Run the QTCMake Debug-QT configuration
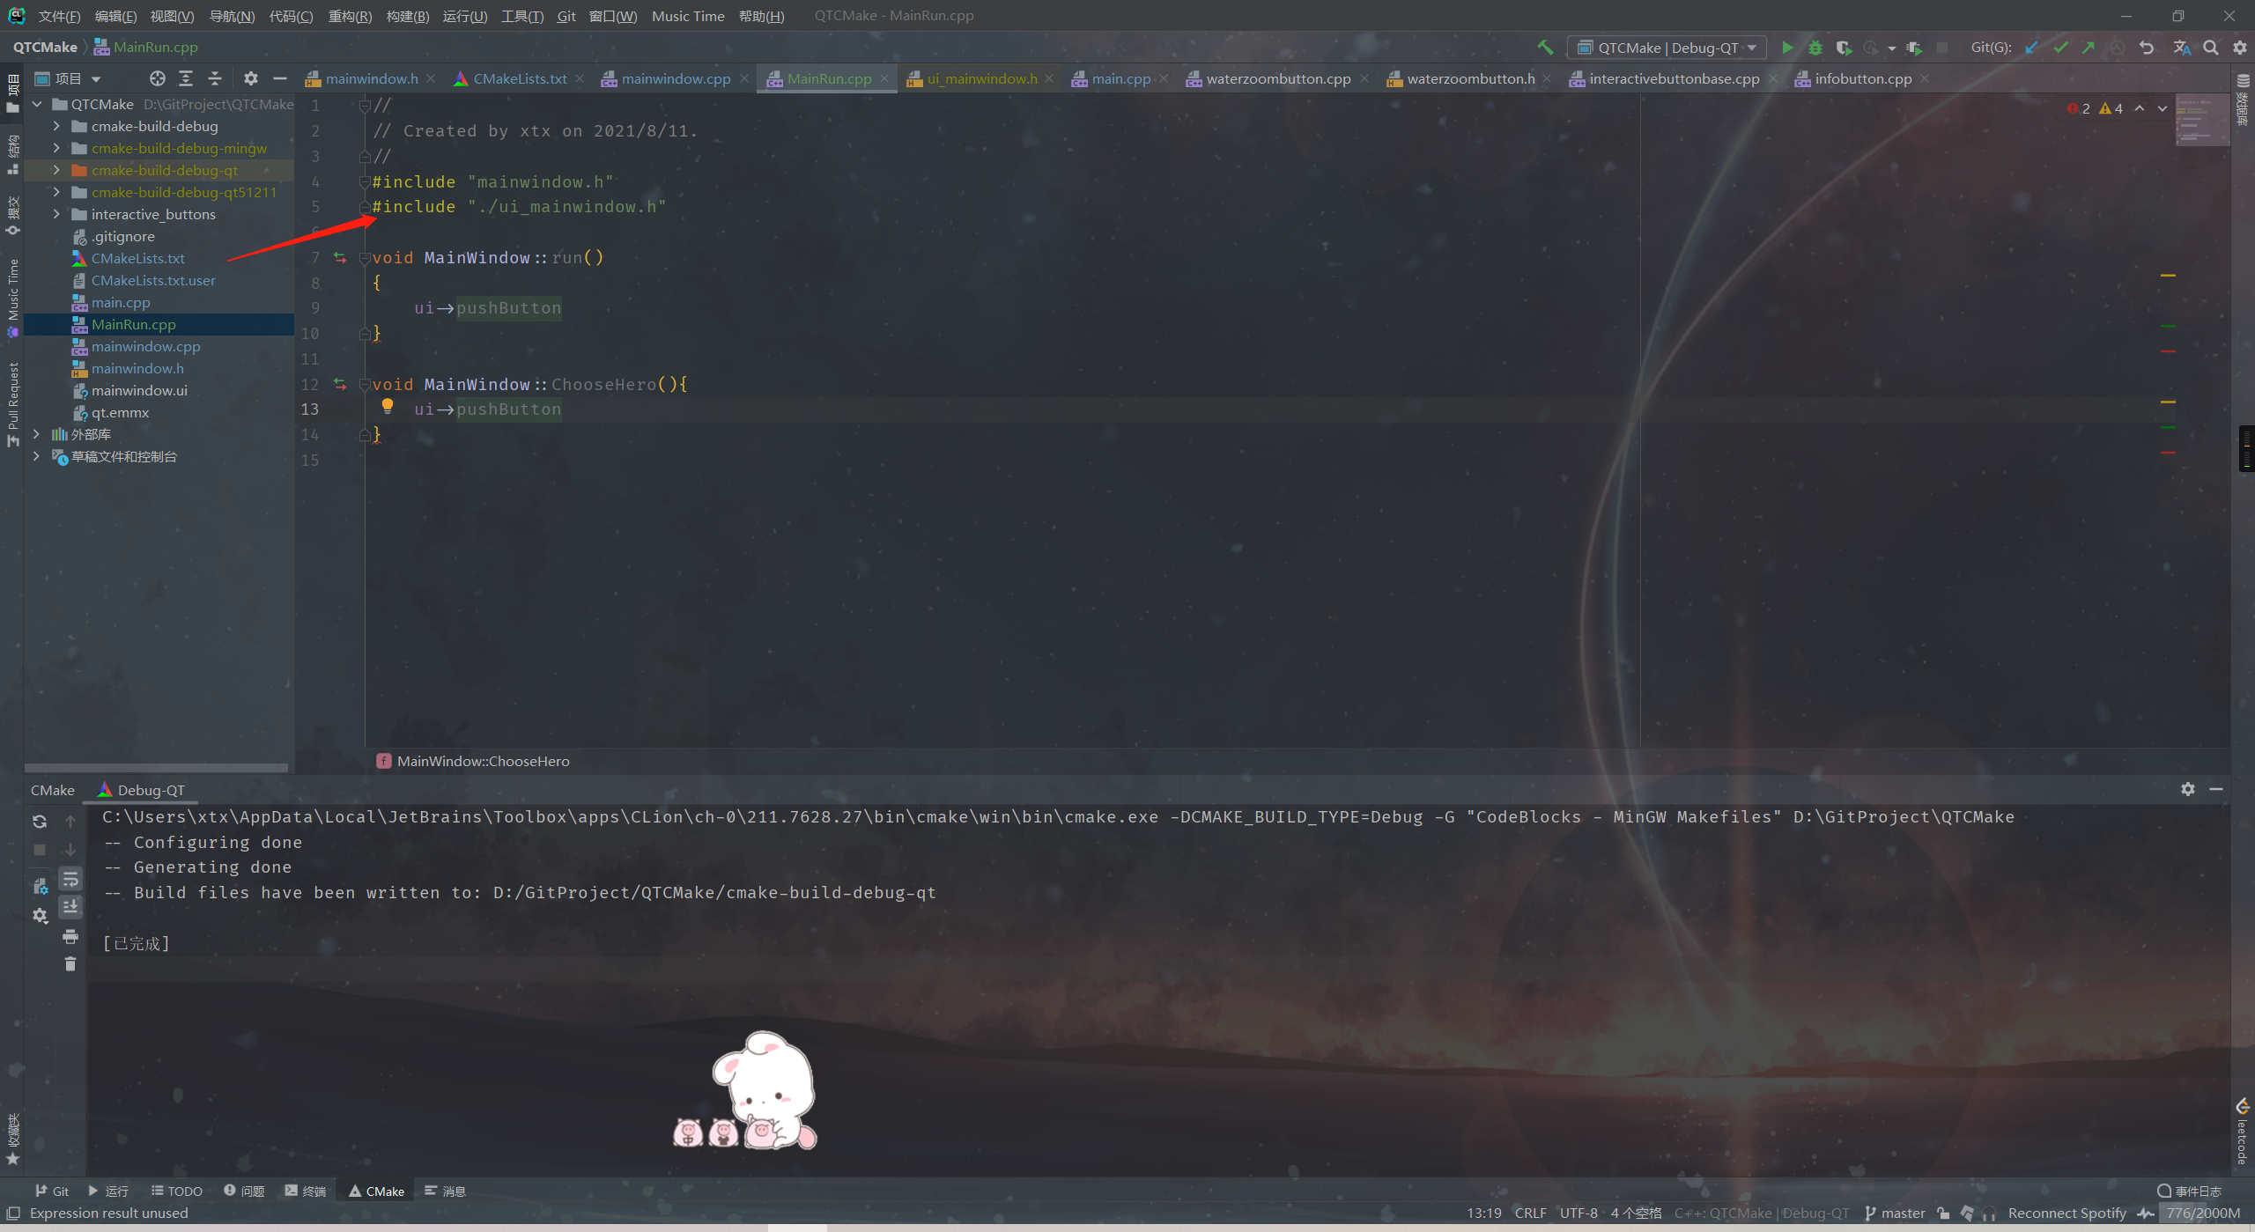The image size is (2255, 1232). point(1787,48)
